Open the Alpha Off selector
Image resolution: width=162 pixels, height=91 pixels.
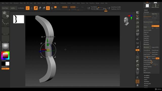pos(6,31)
